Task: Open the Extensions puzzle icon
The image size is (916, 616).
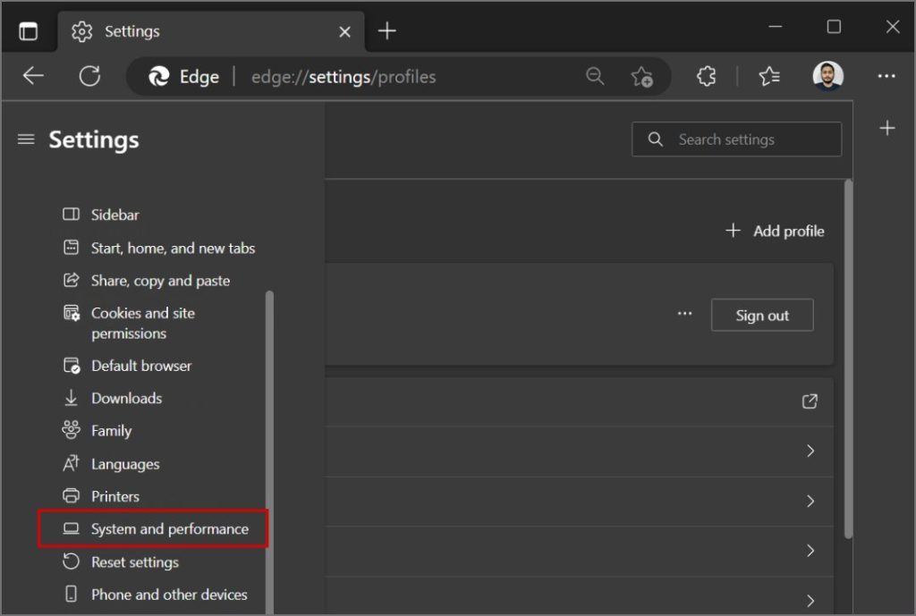Action: [x=707, y=76]
